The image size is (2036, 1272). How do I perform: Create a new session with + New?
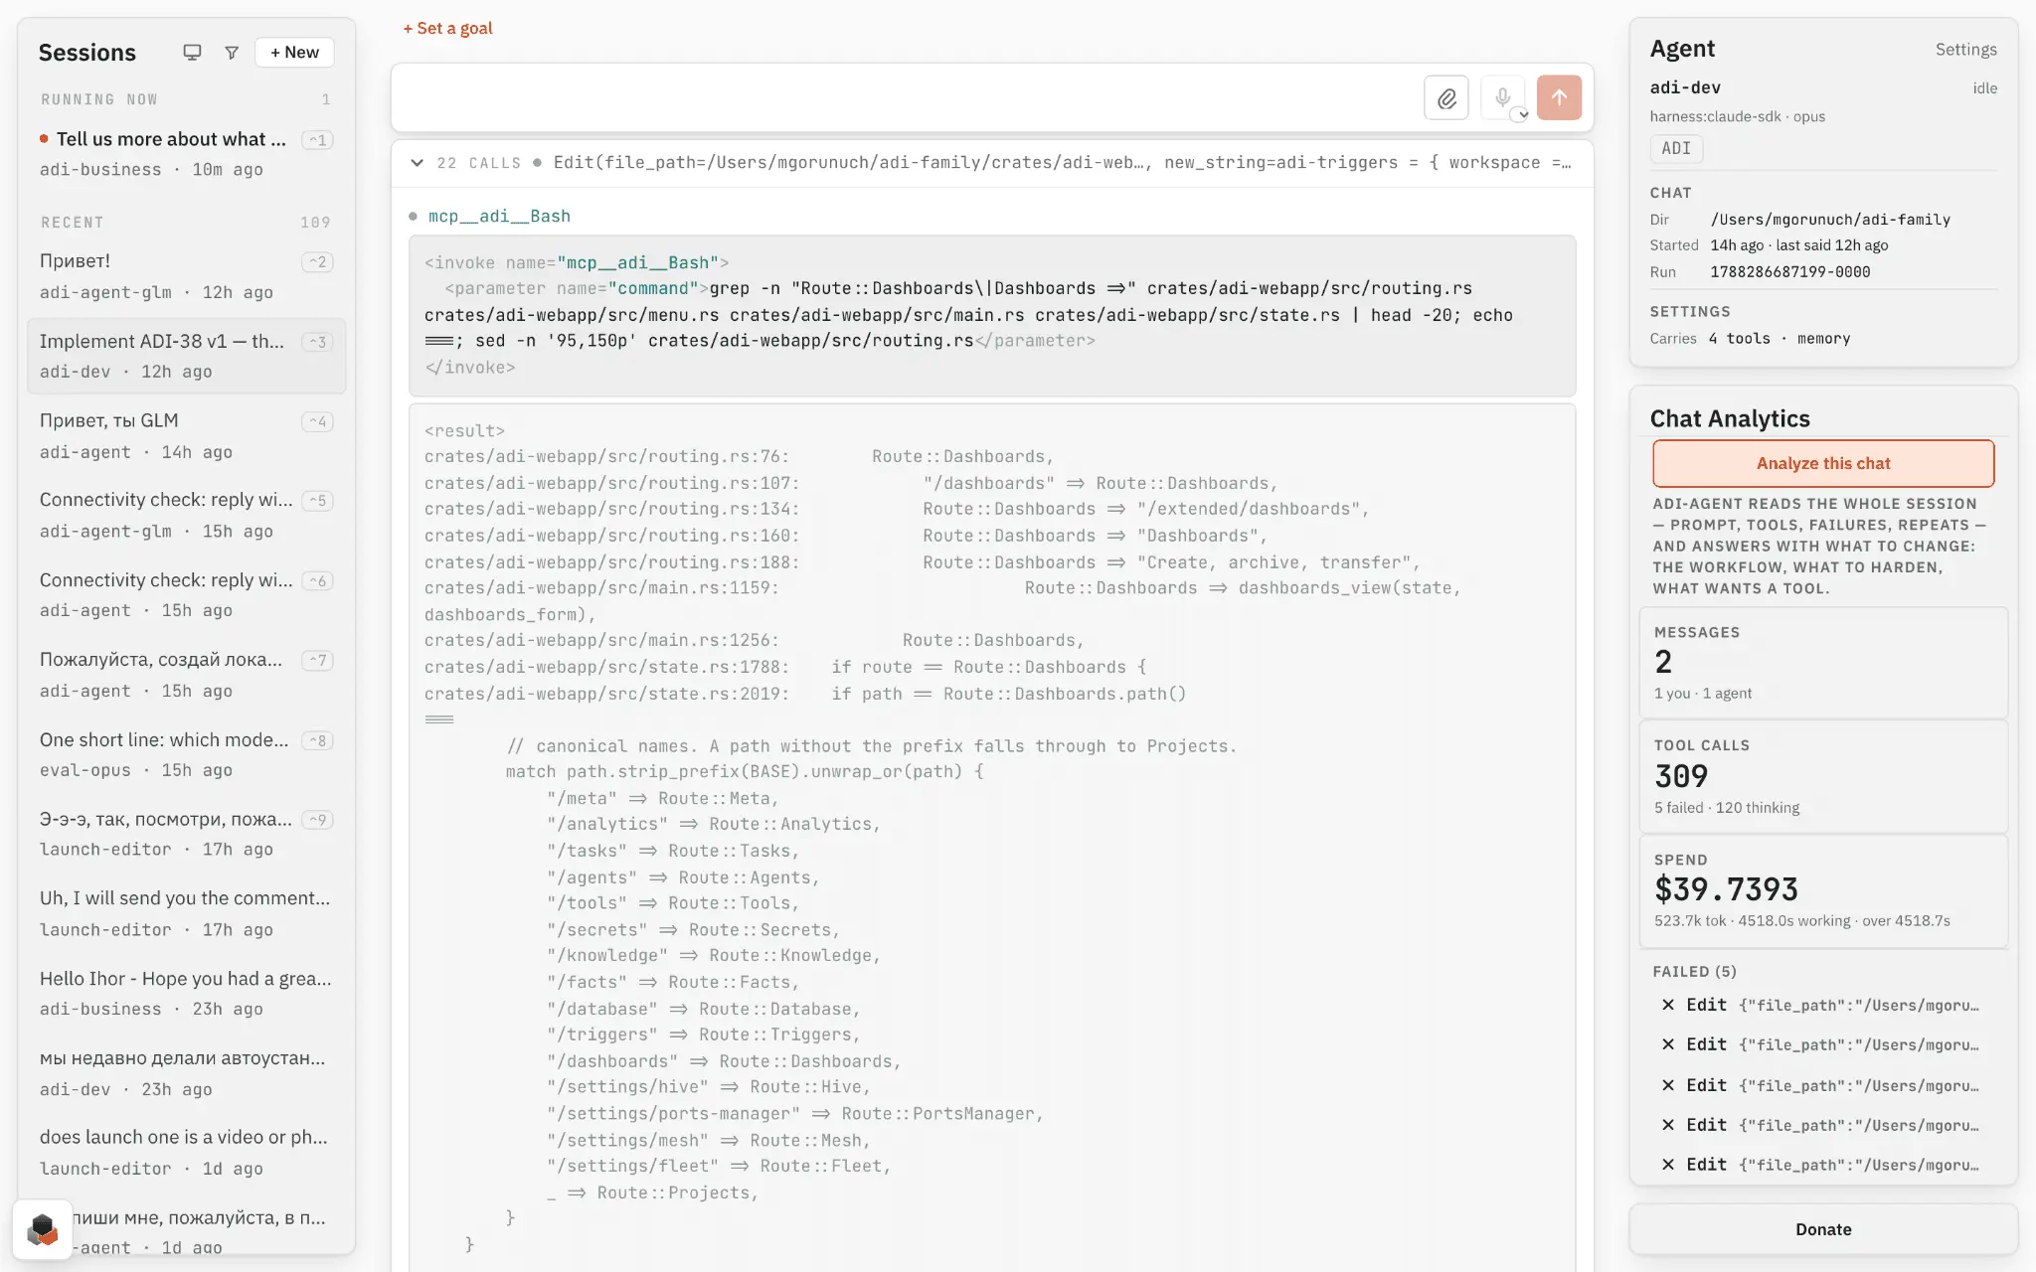tap(294, 53)
